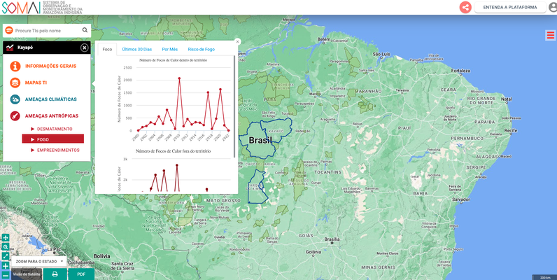
Task: Export the map with PDF button
Action: pos(81,274)
